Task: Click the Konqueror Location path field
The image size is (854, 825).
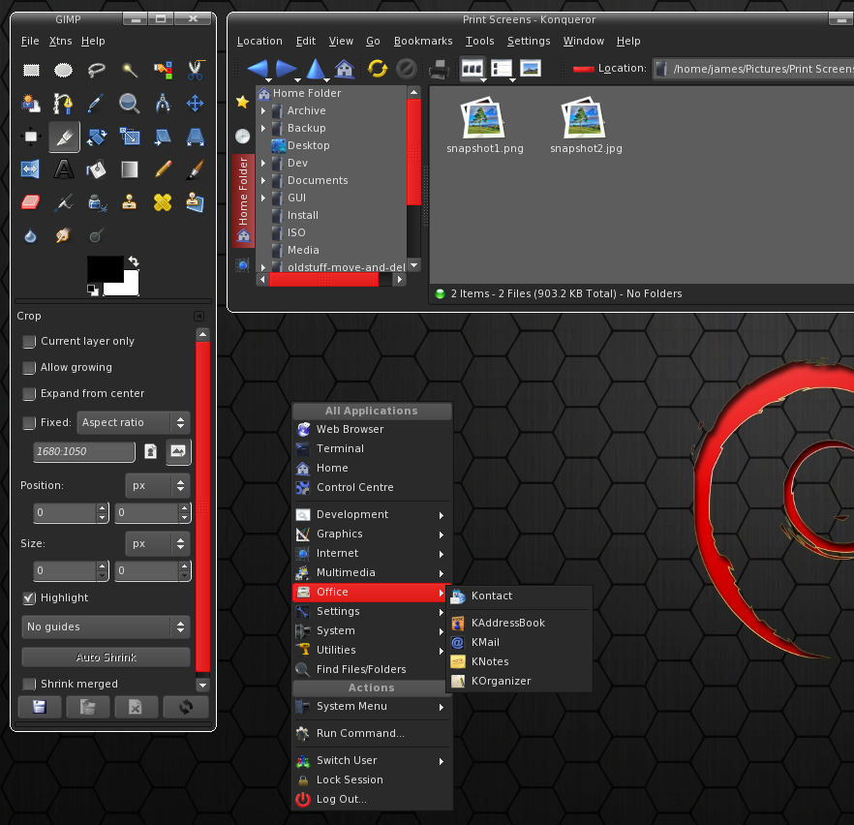Action: (x=754, y=69)
